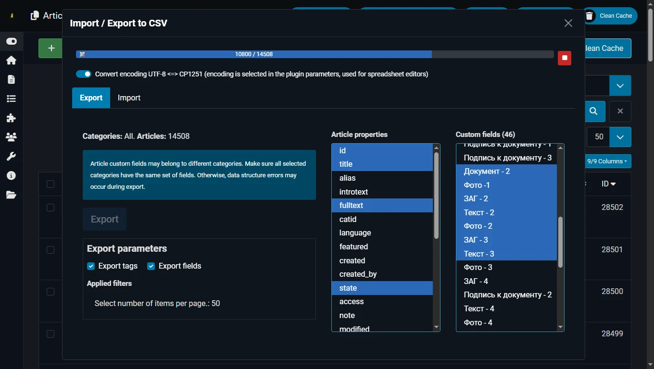The height and width of the screenshot is (369, 654).
Task: Select the introtext article property
Action: tap(353, 192)
